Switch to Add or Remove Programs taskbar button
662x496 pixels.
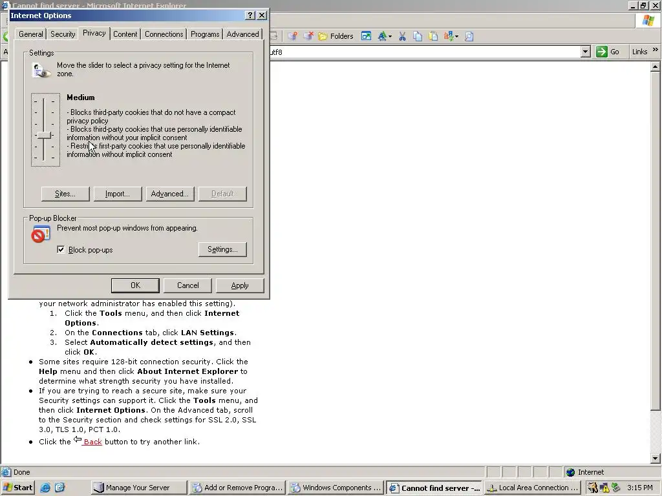237,488
